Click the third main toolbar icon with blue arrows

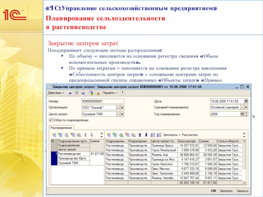tap(84, 93)
